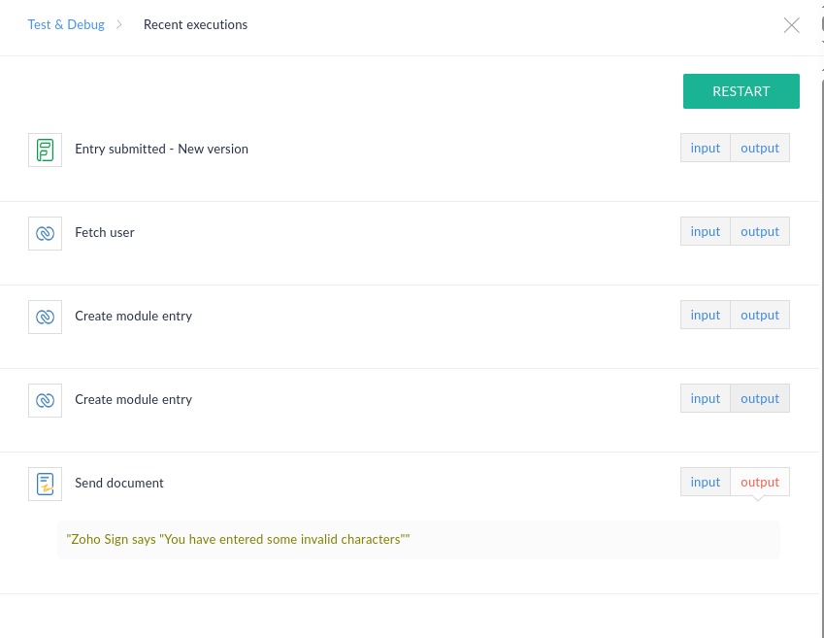This screenshot has height=638, width=824.
Task: Close the Recent executions panel
Action: [x=791, y=25]
